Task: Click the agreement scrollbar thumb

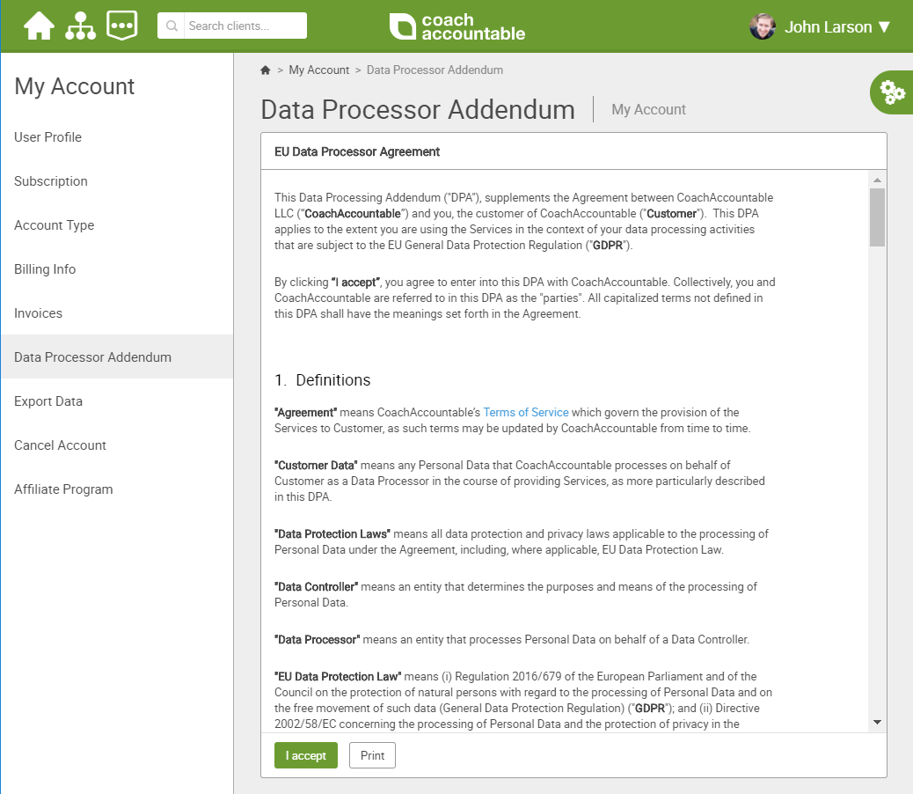Action: 877,217
